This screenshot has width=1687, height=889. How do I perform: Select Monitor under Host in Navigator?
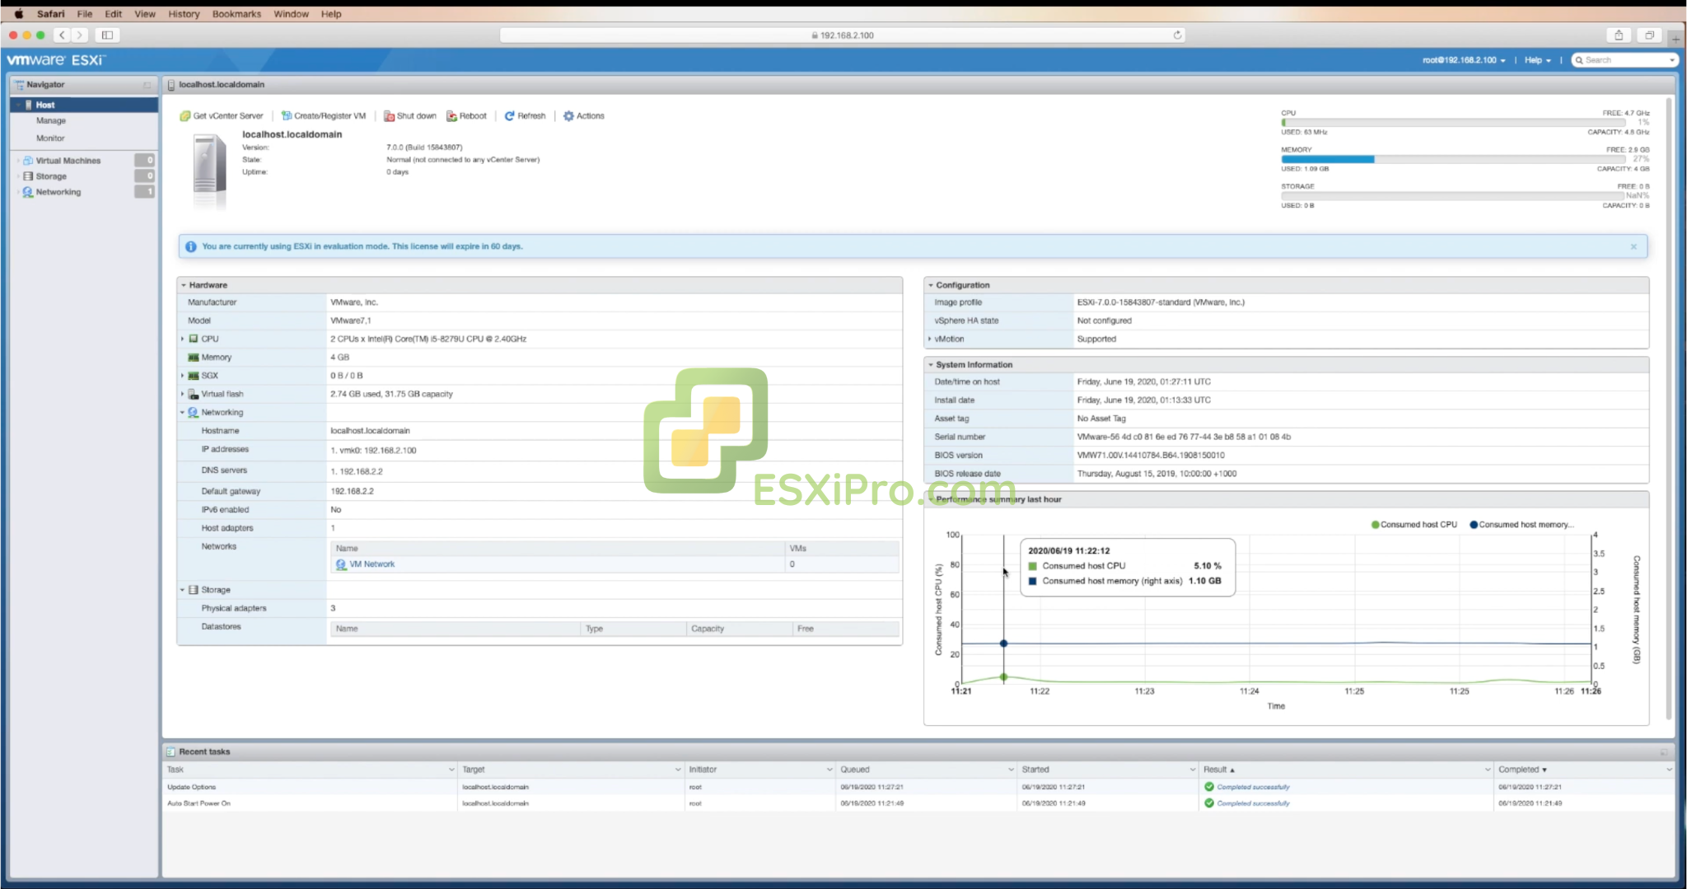[x=50, y=138]
